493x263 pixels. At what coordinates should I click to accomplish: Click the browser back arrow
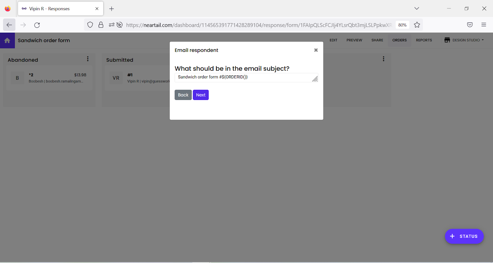click(9, 25)
